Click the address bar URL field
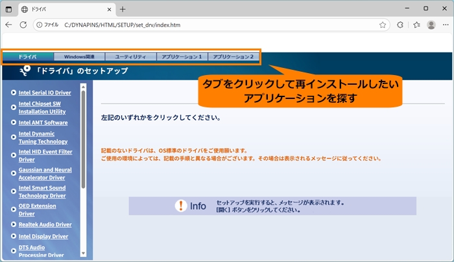454x262 pixels. point(211,25)
